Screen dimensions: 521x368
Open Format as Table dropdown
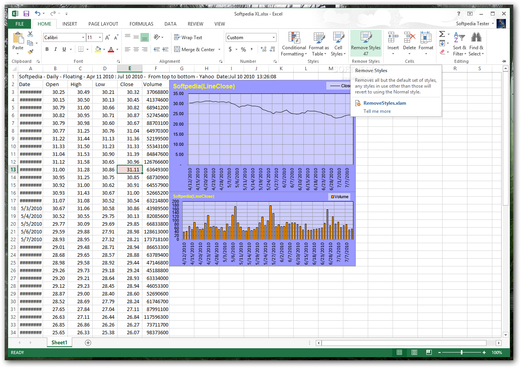click(319, 44)
